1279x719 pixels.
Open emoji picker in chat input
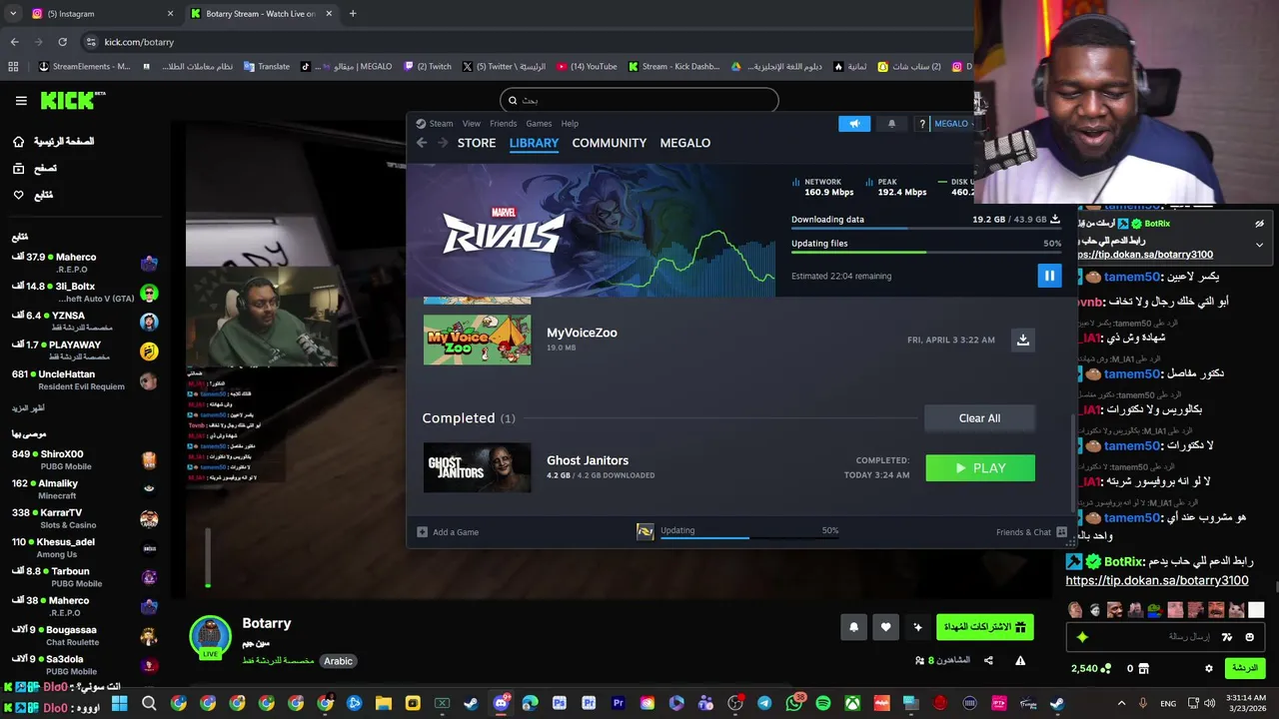pos(1250,637)
